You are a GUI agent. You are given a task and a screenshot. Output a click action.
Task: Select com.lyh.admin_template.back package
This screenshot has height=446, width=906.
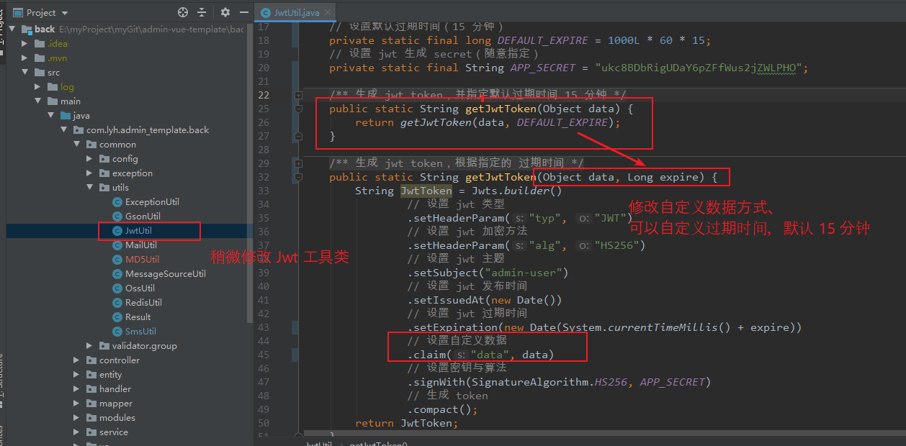tap(148, 130)
